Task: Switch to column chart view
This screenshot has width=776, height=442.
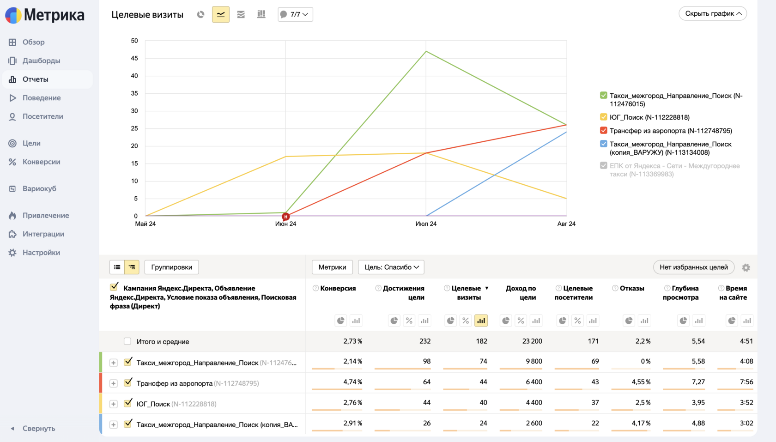Action: tap(261, 14)
